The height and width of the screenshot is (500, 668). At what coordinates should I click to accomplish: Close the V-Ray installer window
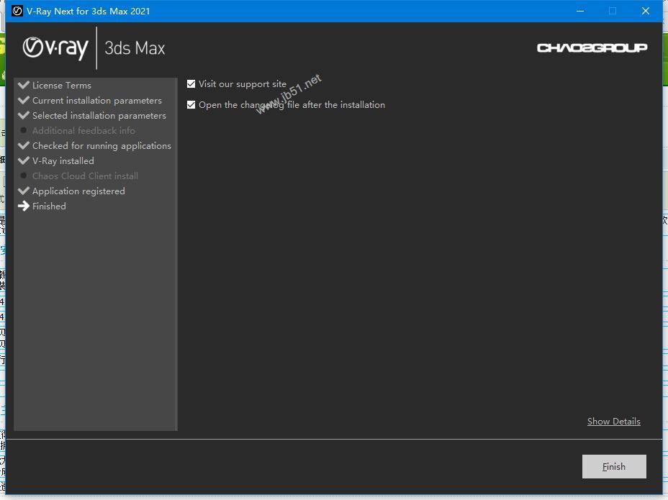click(x=646, y=11)
